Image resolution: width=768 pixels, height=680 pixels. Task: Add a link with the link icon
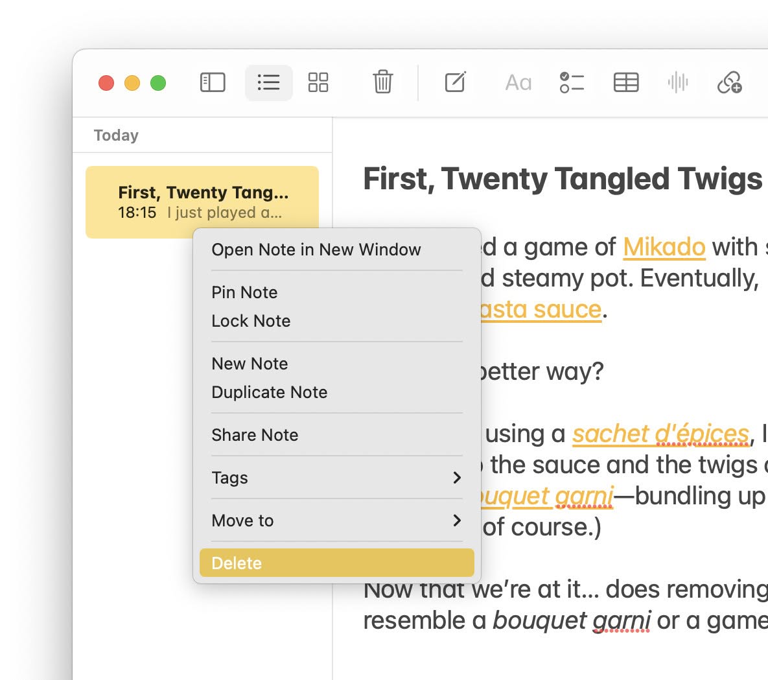tap(730, 82)
